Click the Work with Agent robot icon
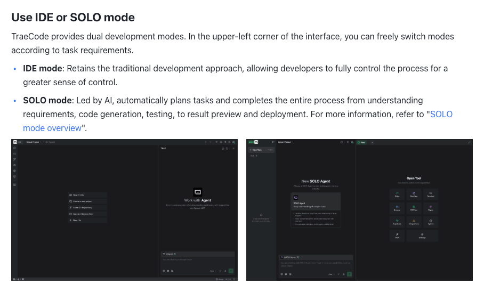 coord(198,192)
